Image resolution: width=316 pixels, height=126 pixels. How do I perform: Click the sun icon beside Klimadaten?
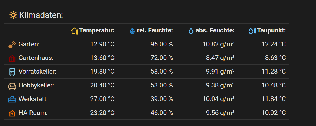coord(13,15)
